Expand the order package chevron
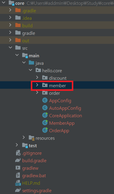Viewport: 114px width, 194px height. (x=37, y=92)
